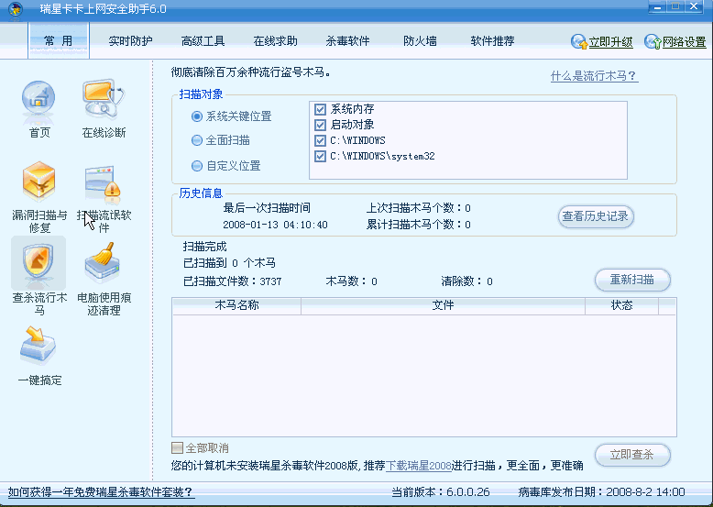Viewport: 713px width, 507px height.
Task: Uncheck 系统内存 checkbox
Action: 320,109
